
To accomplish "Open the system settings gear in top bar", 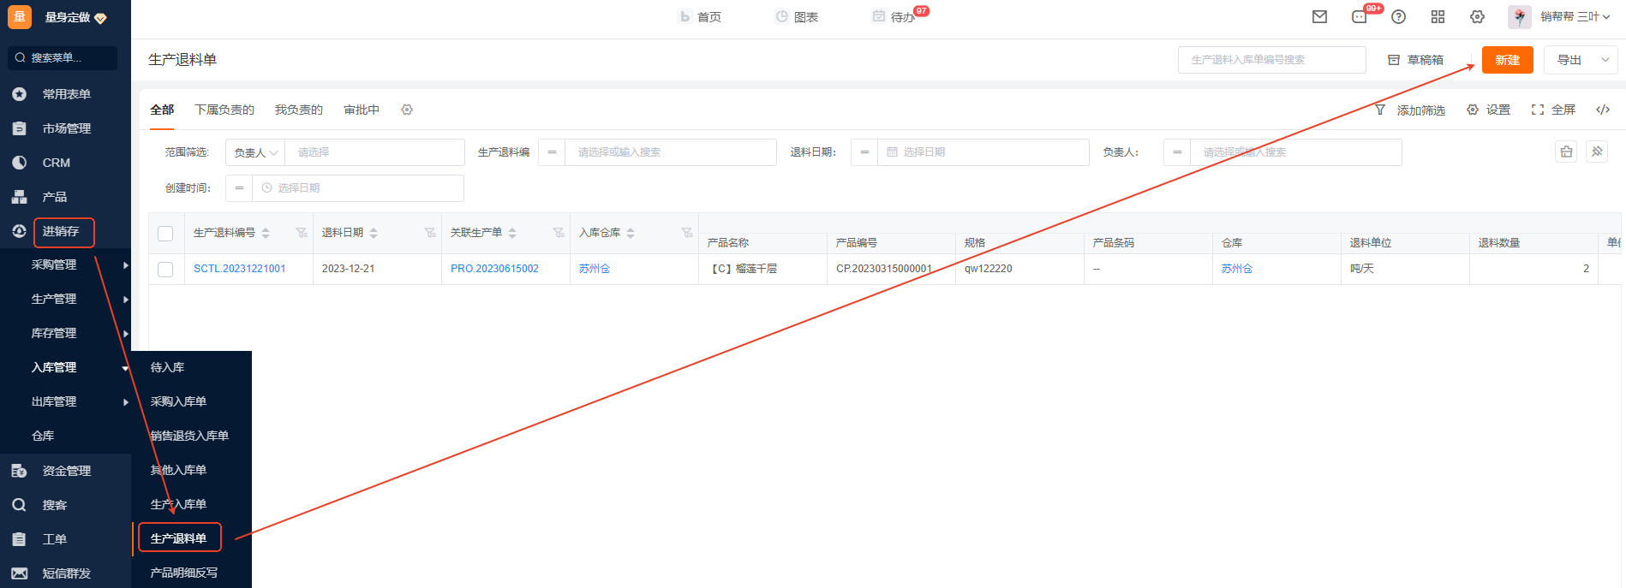I will pyautogui.click(x=1477, y=17).
